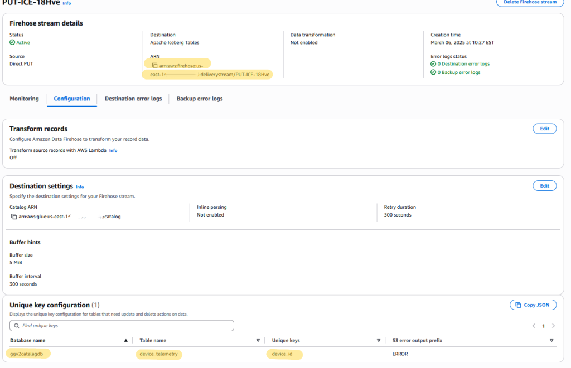Click the Delete Firehose stream button
The image size is (571, 368).
(x=530, y=2)
